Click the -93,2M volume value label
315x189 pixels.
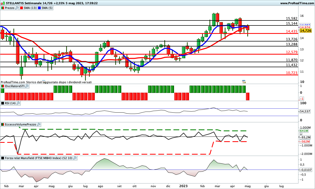pyautogui.click(x=305, y=137)
